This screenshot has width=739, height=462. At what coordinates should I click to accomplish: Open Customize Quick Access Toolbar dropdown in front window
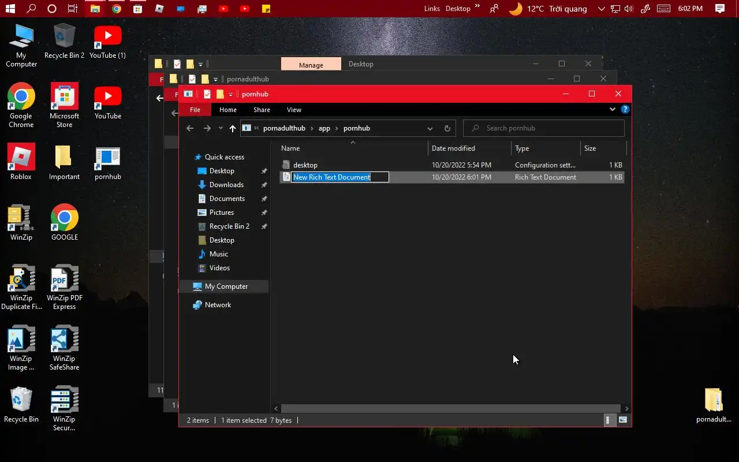[x=230, y=95]
